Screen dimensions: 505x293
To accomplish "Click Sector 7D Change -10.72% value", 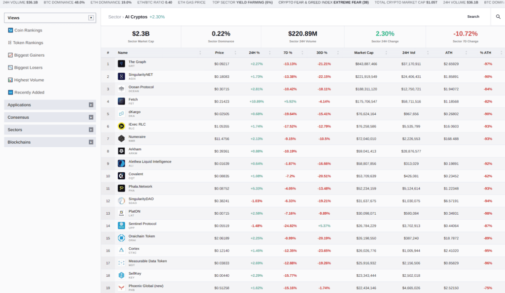I will pos(466,33).
